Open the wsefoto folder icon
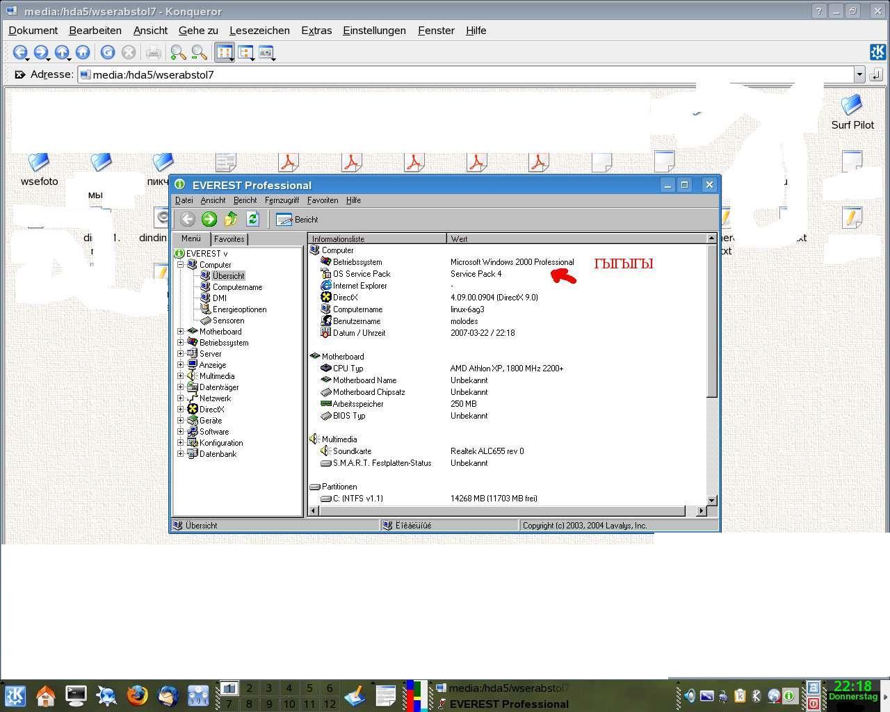 point(39,169)
